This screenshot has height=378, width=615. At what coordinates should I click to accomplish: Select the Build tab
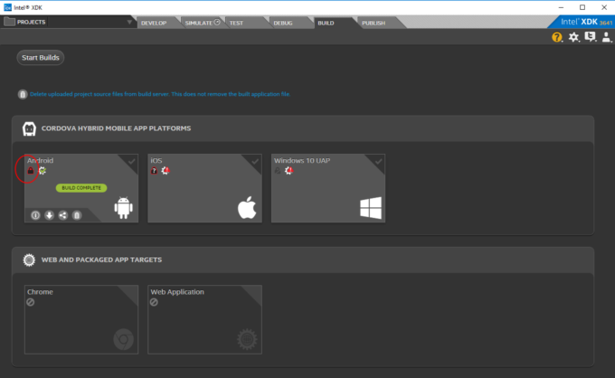[326, 24]
